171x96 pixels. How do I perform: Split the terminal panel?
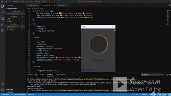pyautogui.click(x=167, y=75)
